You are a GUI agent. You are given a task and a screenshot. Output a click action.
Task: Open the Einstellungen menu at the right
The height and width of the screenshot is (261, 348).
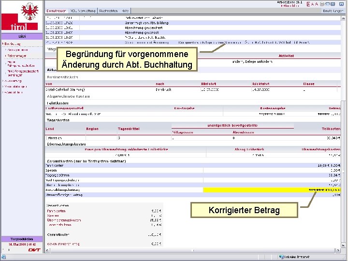[333, 11]
